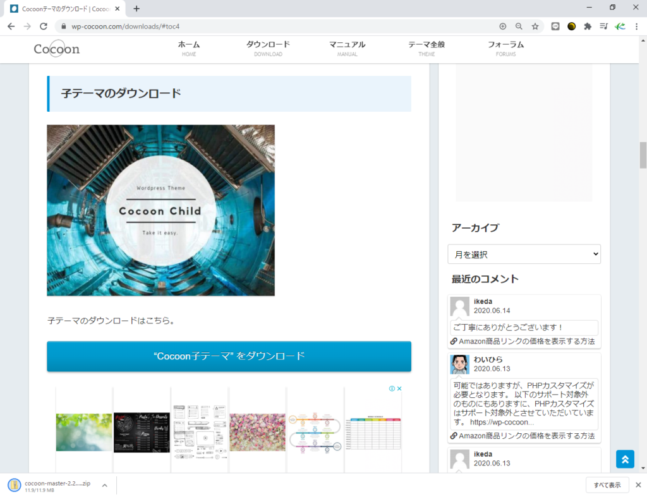The height and width of the screenshot is (497, 647).
Task: Click ikeda's avatar on the 2020.06.14 comment
Action: [x=460, y=306]
